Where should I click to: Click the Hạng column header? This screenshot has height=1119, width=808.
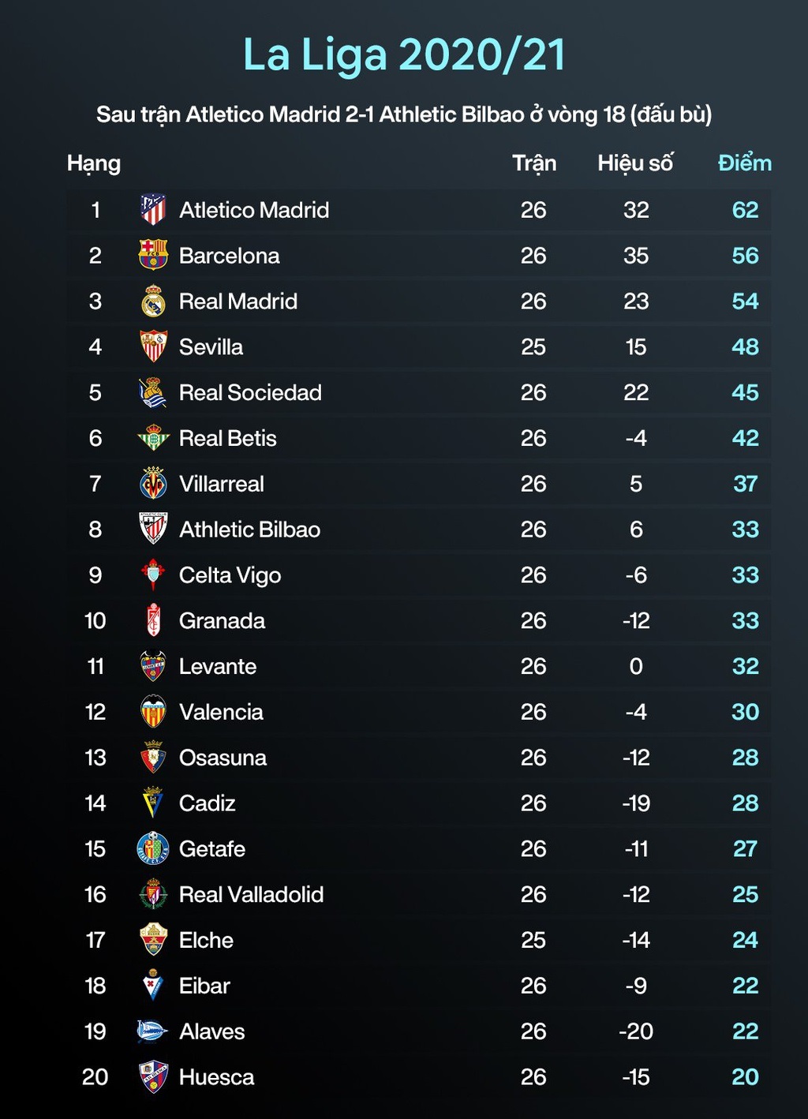[94, 164]
